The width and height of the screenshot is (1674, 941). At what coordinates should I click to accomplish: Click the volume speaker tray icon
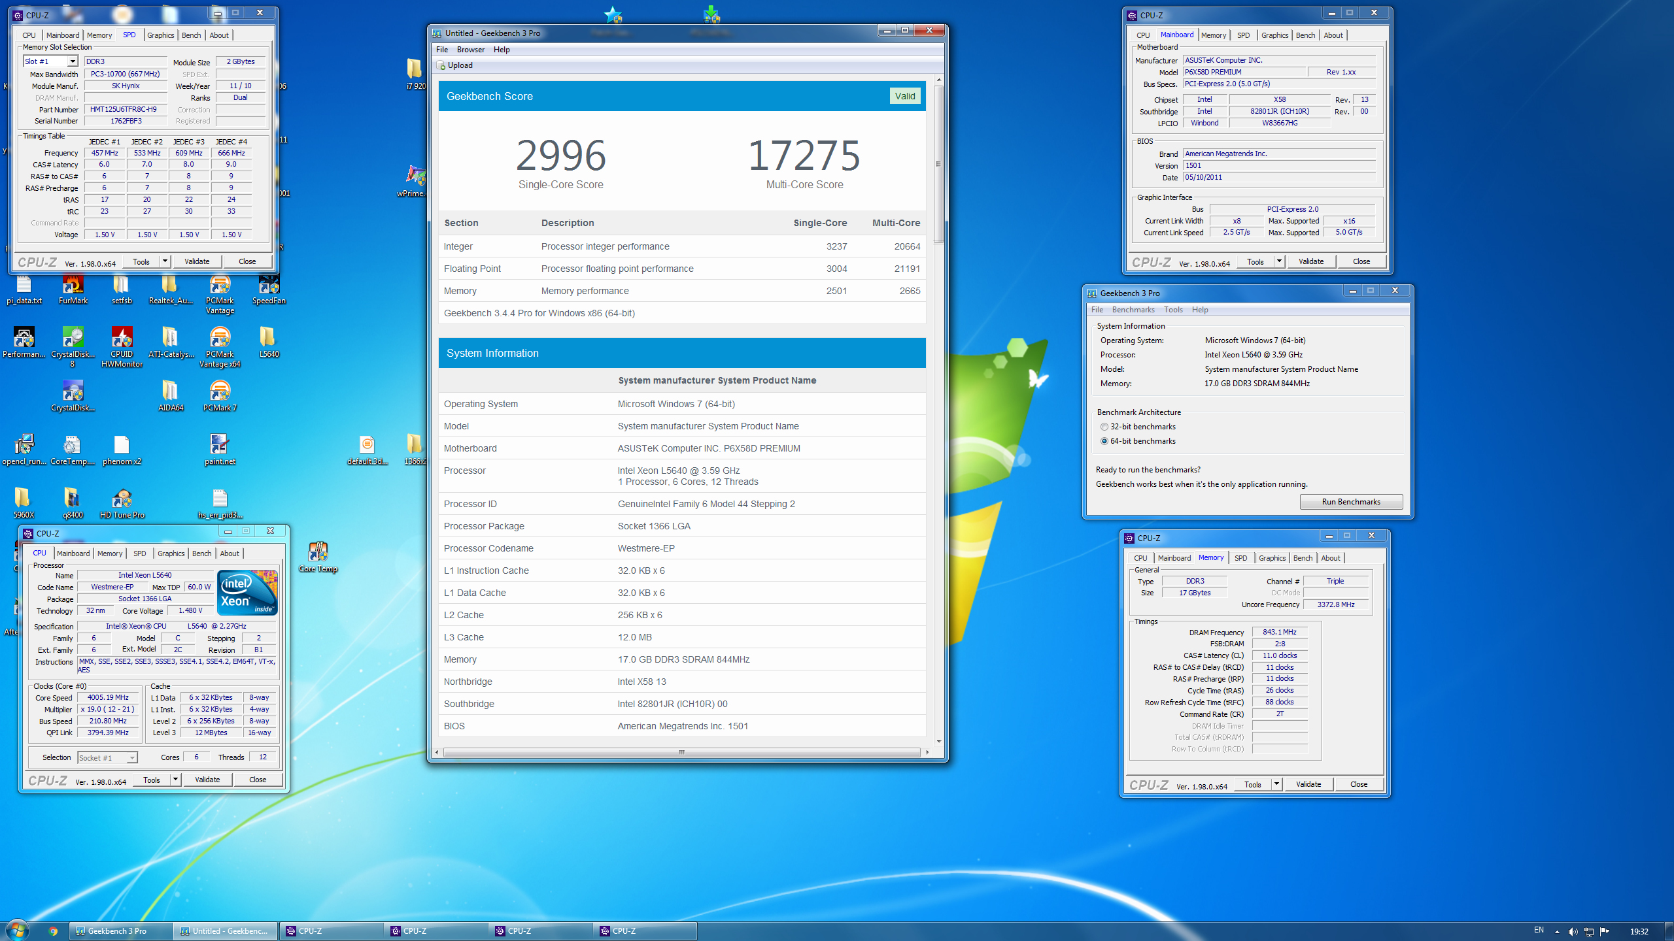[1573, 931]
